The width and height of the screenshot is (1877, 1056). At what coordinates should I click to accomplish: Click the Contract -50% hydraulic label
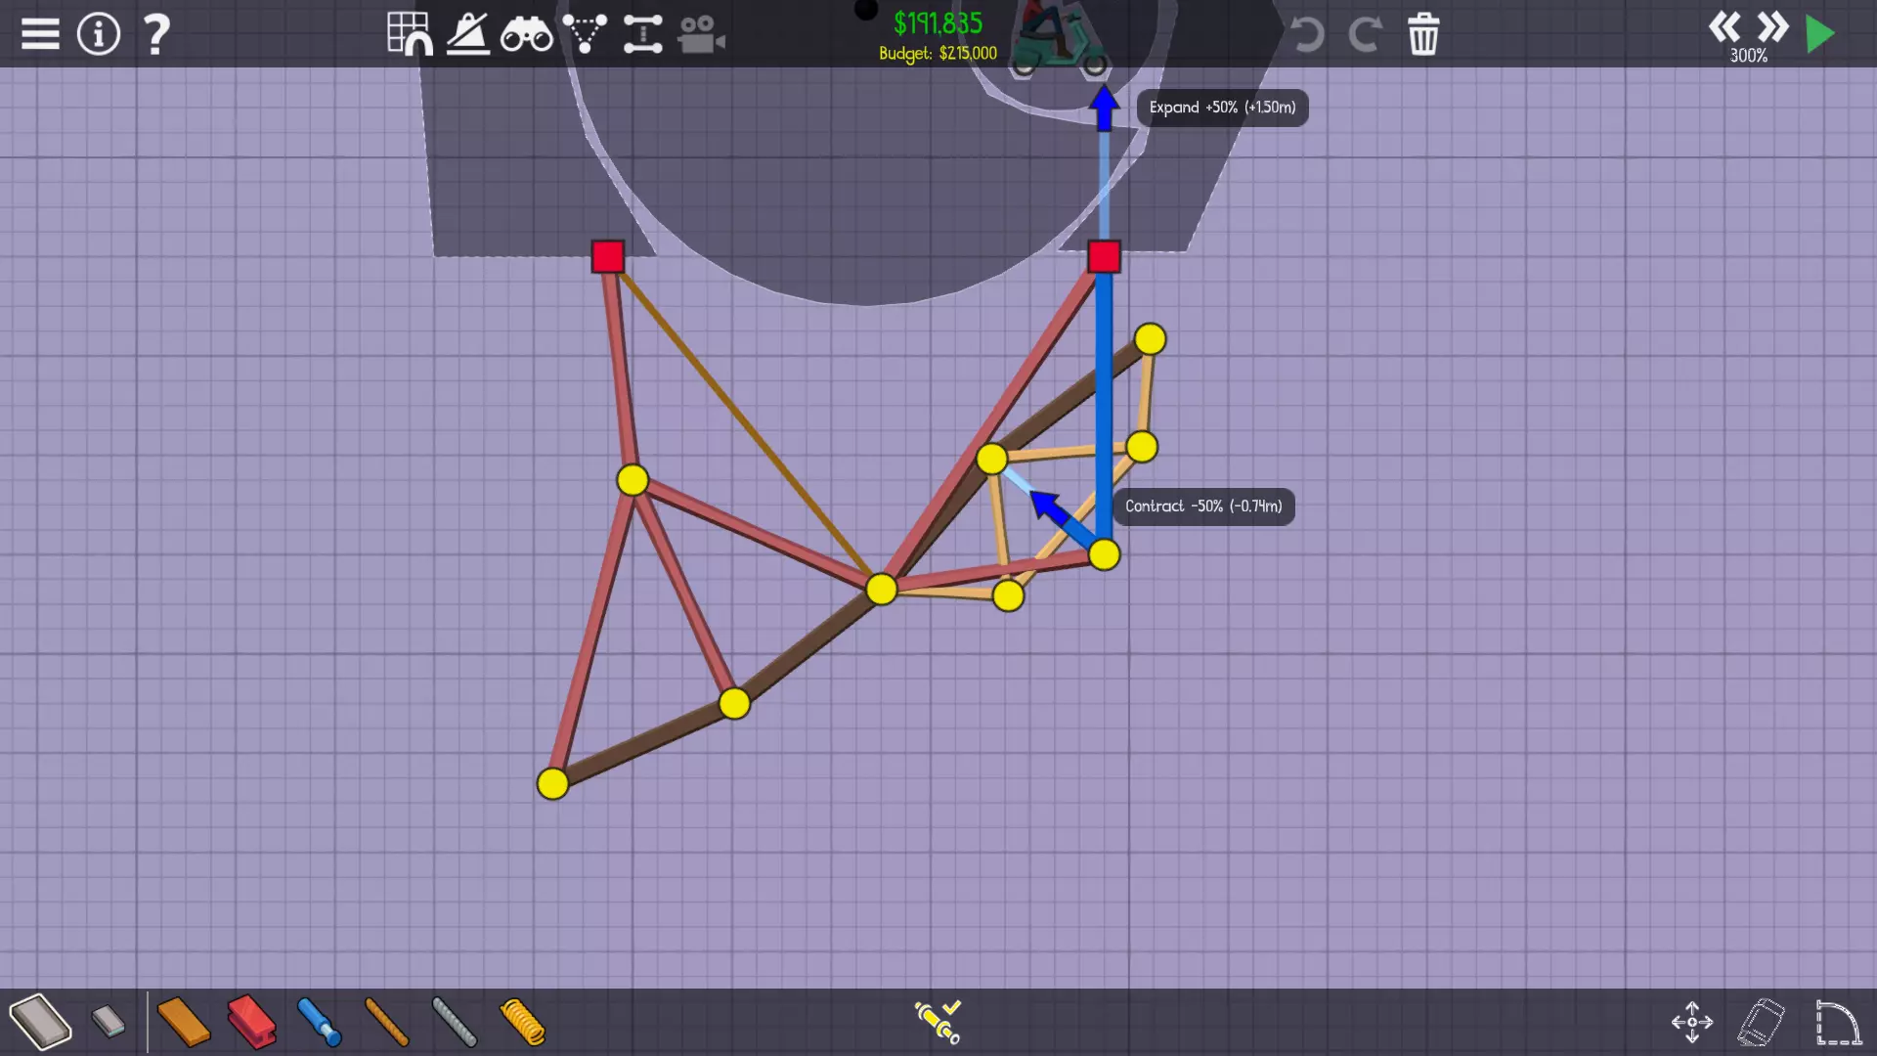point(1202,506)
